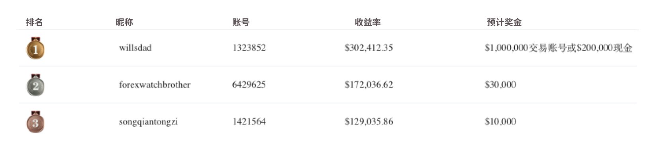This screenshot has width=655, height=144.
Task: Click account number 6429625
Action: (x=249, y=85)
